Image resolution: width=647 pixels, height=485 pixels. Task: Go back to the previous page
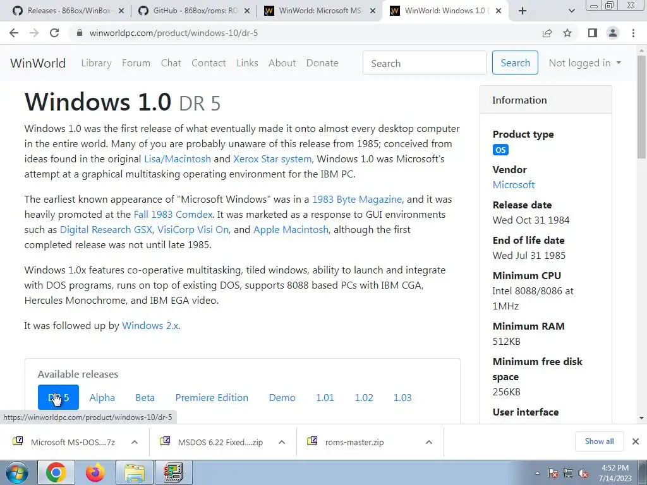[14, 33]
